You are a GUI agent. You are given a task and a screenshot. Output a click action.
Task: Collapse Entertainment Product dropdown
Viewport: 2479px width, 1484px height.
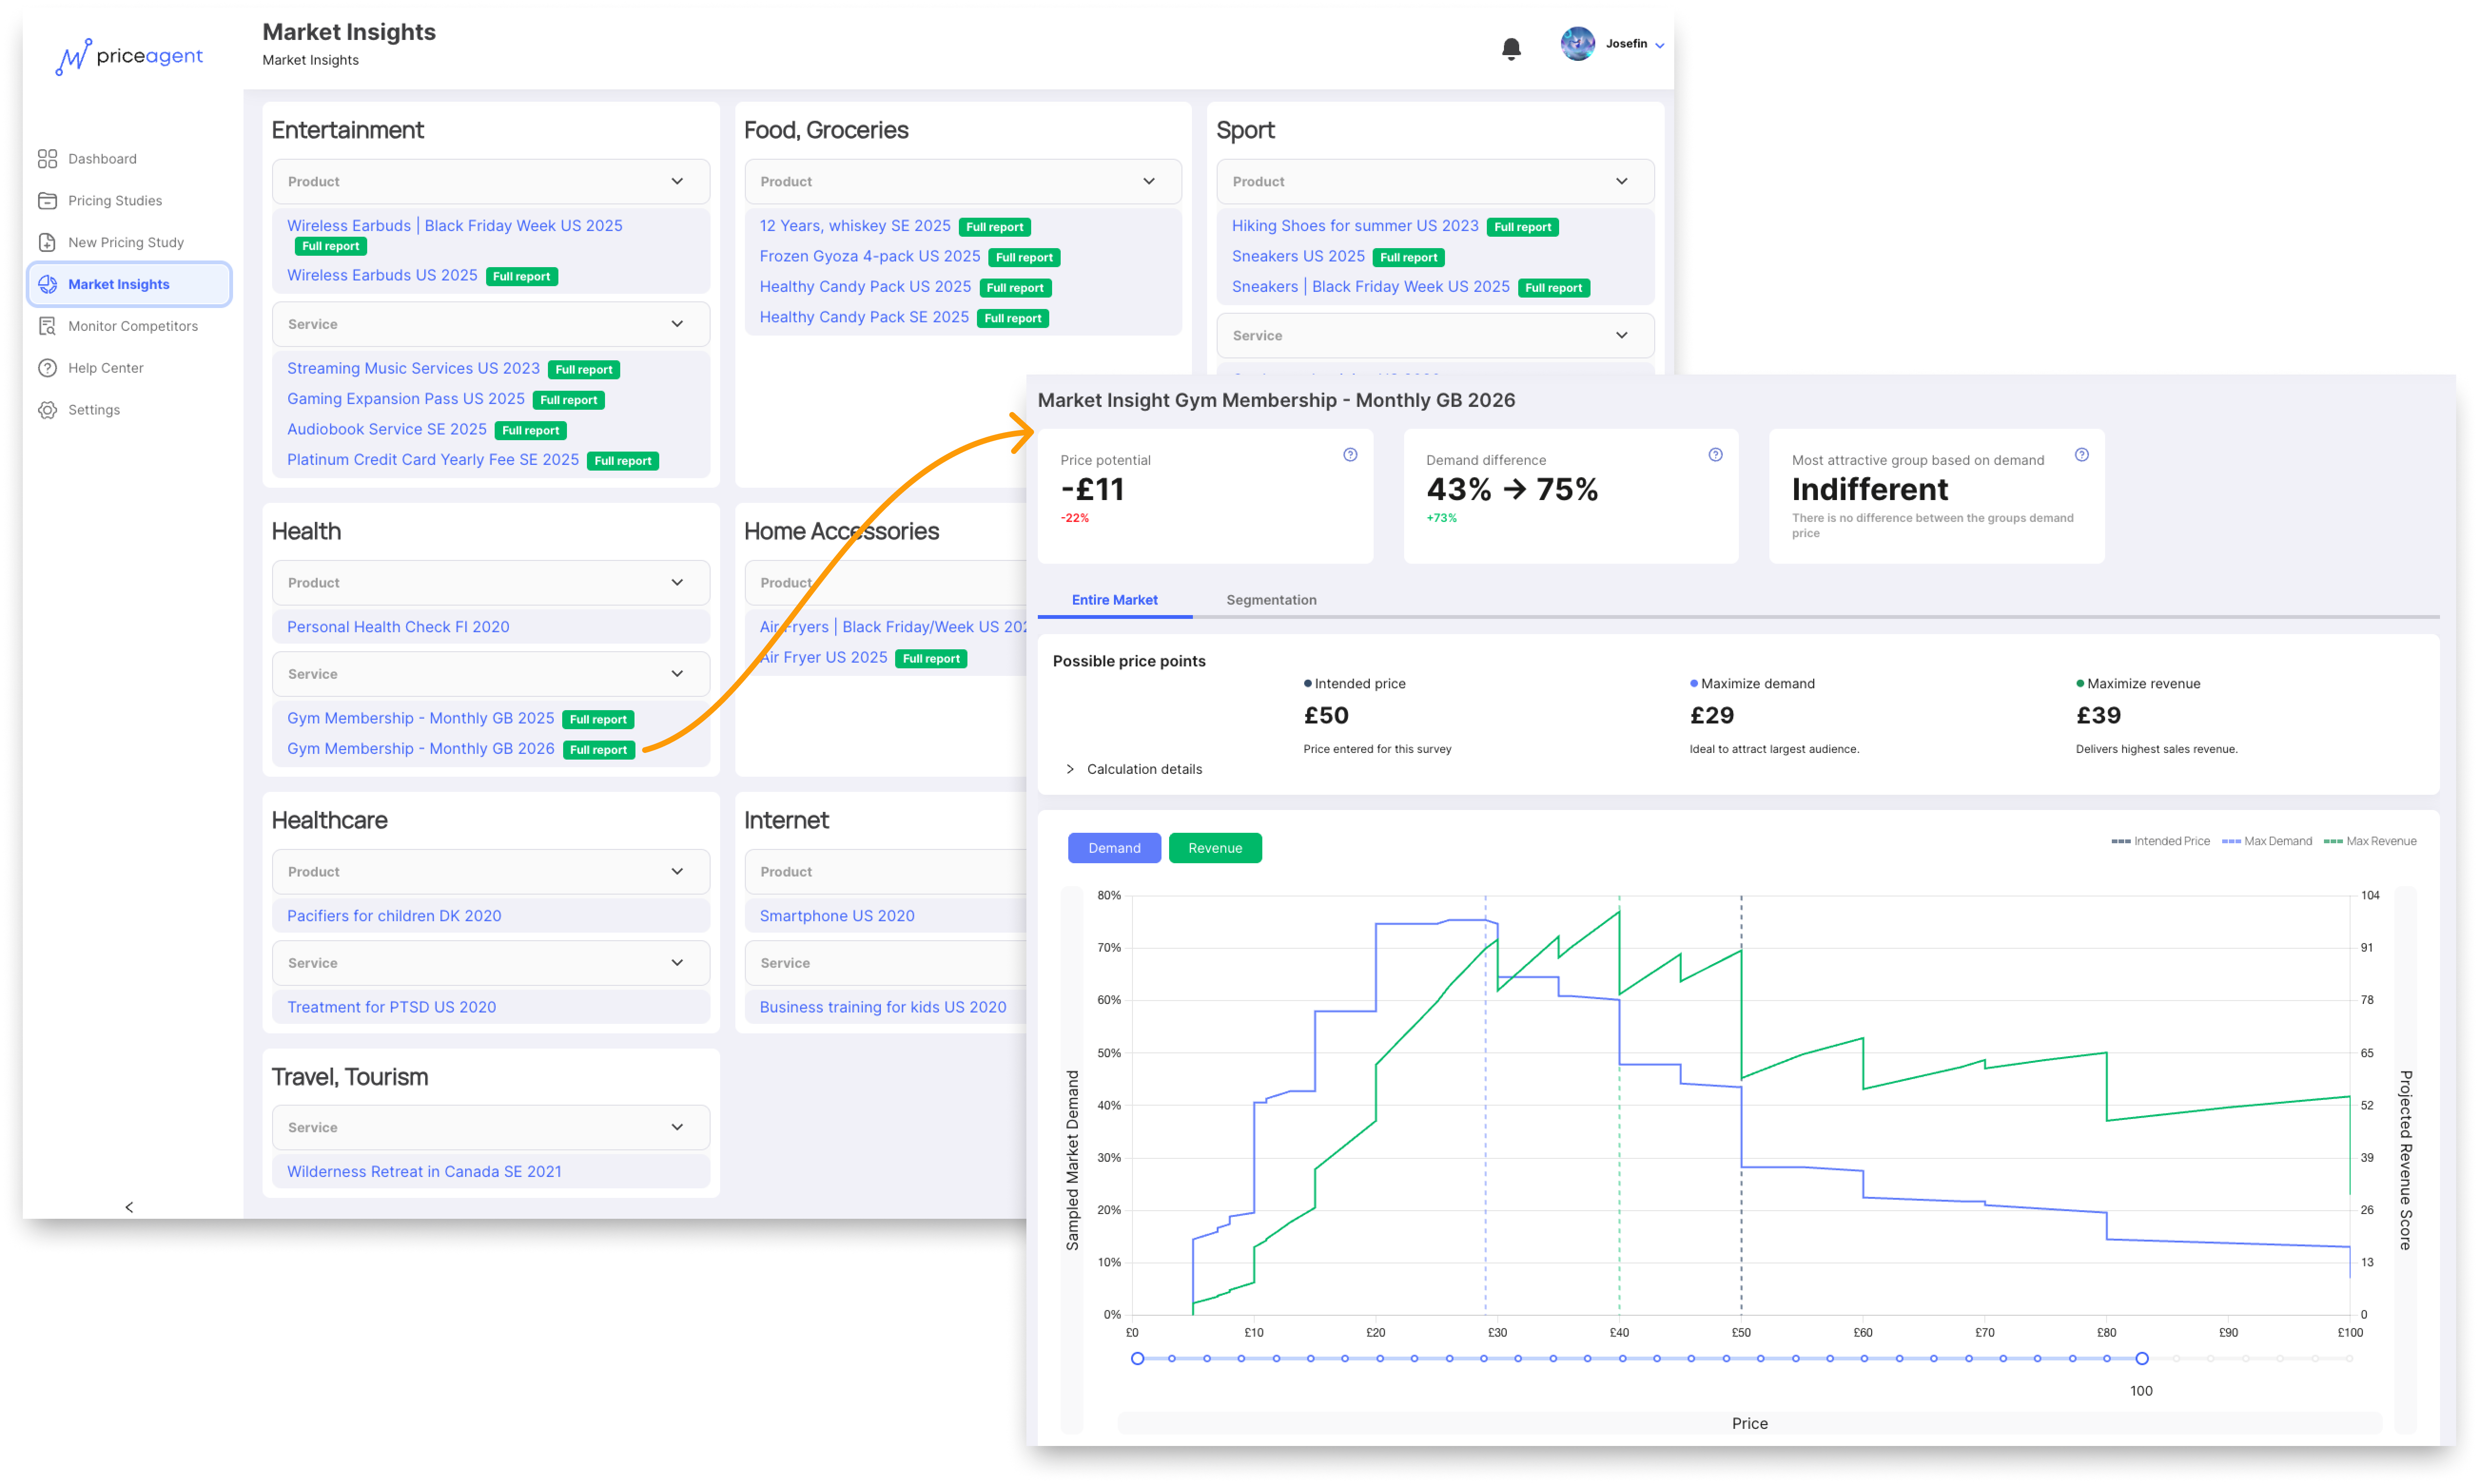pos(677,182)
